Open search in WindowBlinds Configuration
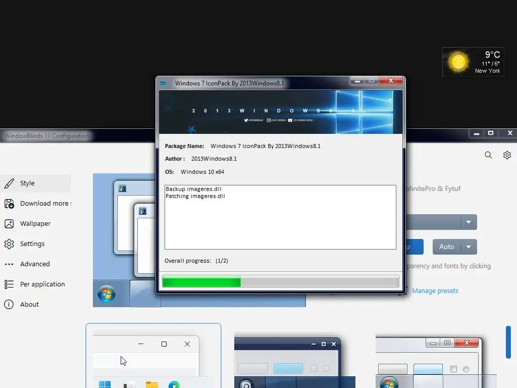The width and height of the screenshot is (517, 388). tap(488, 155)
